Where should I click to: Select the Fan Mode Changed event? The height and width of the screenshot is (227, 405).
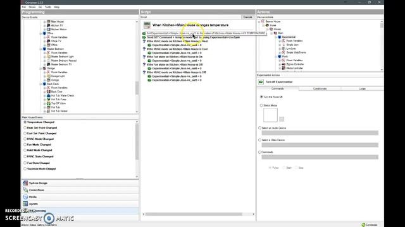tap(25, 144)
